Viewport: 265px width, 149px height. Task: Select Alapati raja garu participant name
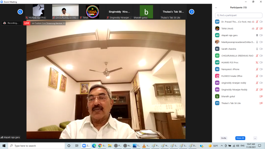(229, 35)
